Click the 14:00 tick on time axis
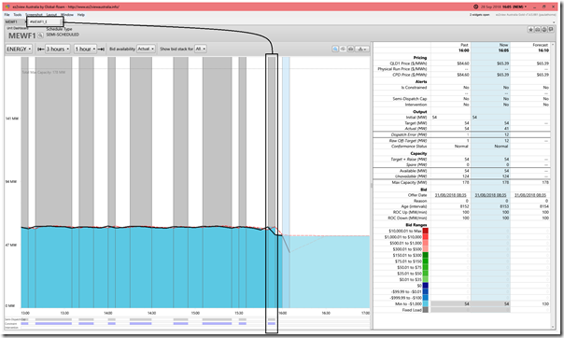564x338 pixels. coord(108,313)
